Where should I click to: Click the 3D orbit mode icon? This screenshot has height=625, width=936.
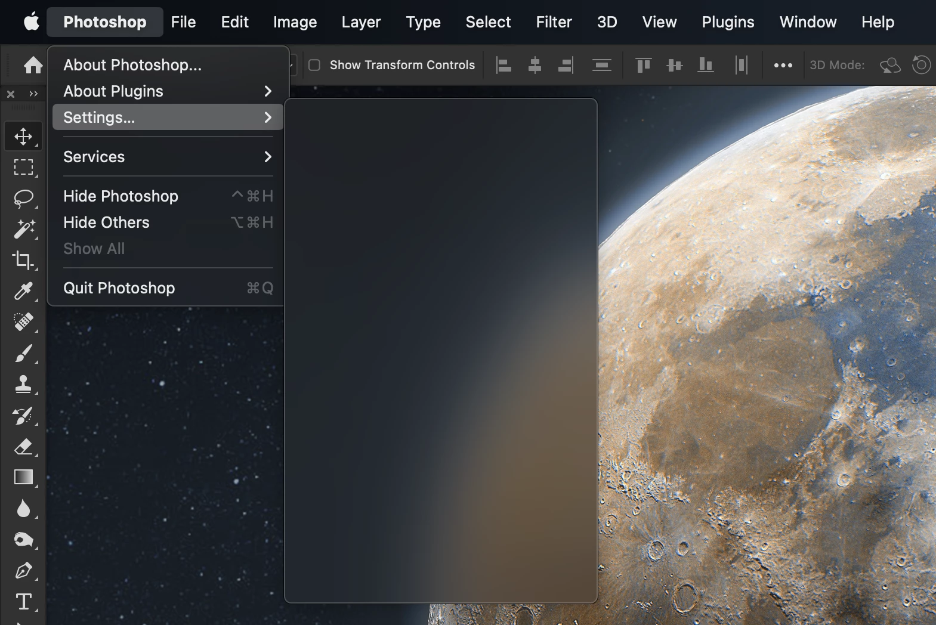pos(890,65)
